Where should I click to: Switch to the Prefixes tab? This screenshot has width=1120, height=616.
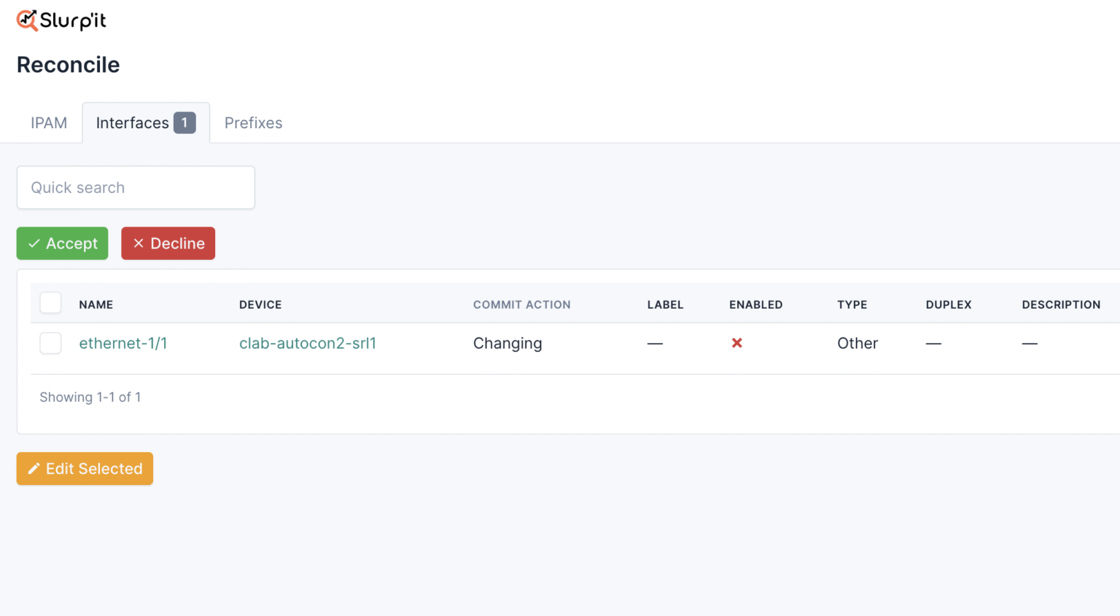[253, 122]
